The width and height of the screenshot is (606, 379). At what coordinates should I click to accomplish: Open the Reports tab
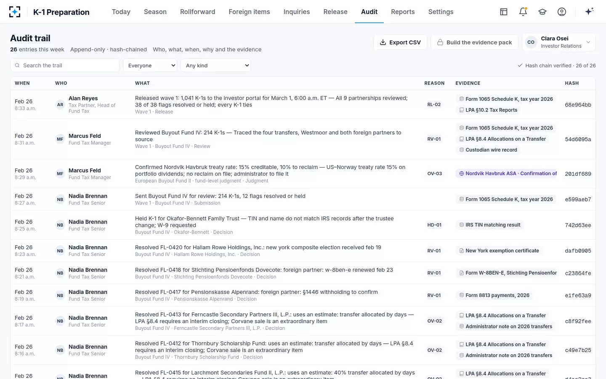[x=403, y=12]
